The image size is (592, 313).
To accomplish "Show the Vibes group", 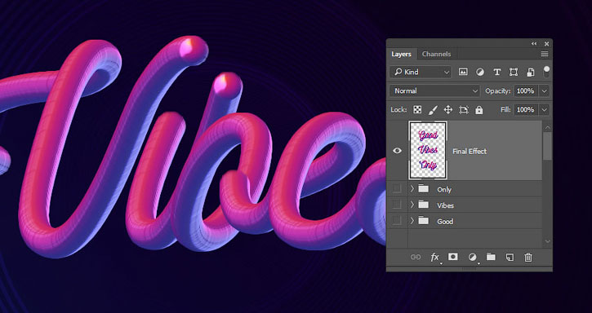I will pyautogui.click(x=397, y=205).
